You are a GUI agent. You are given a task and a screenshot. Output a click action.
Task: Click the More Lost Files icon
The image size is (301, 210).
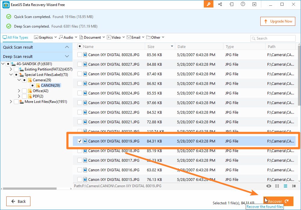[x=21, y=102]
